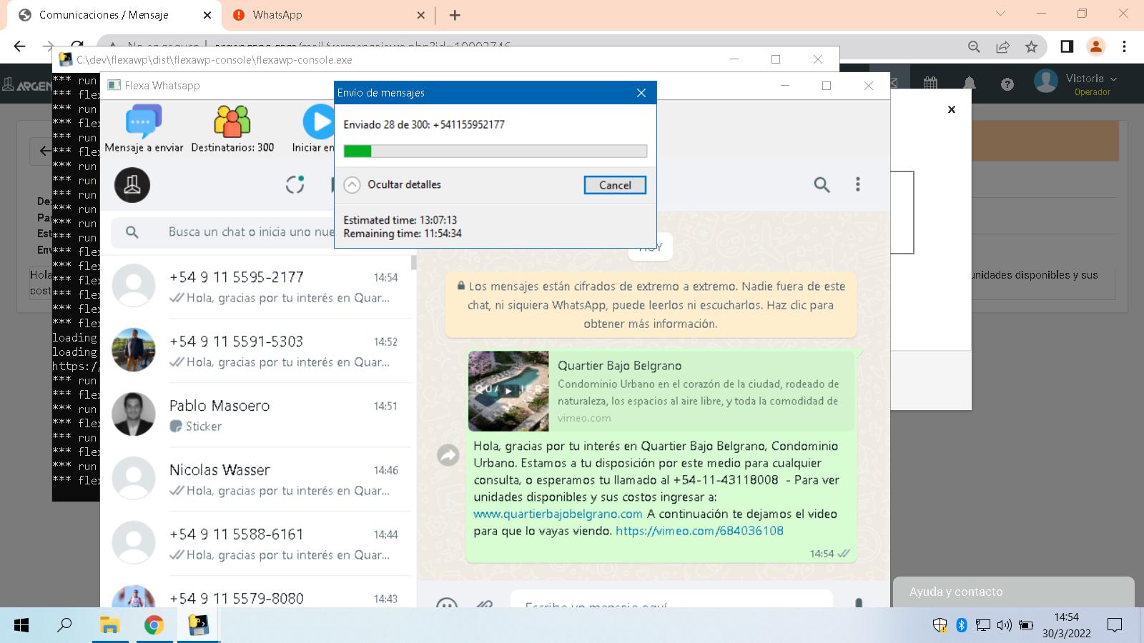Screen dimensions: 1144x643
Task: Switch to the Comunicaciones / Mensaje browser tab
Action: pyautogui.click(x=114, y=15)
